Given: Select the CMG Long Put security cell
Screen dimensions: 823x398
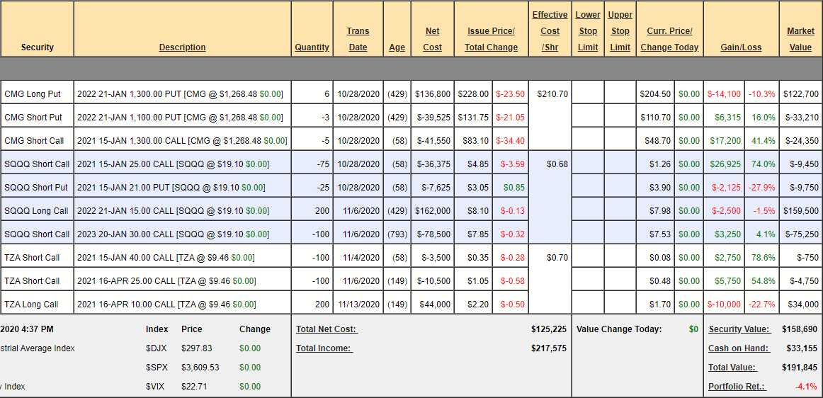Looking at the screenshot, I should 33,94.
